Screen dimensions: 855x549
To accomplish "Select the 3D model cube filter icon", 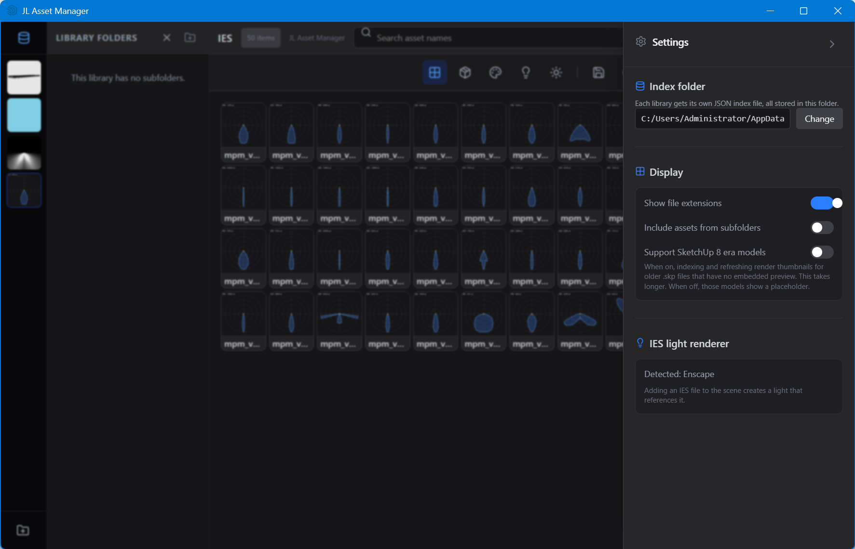I will pyautogui.click(x=465, y=73).
